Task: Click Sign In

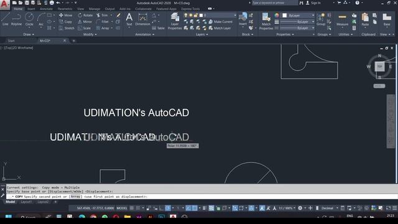Action: [313, 2]
